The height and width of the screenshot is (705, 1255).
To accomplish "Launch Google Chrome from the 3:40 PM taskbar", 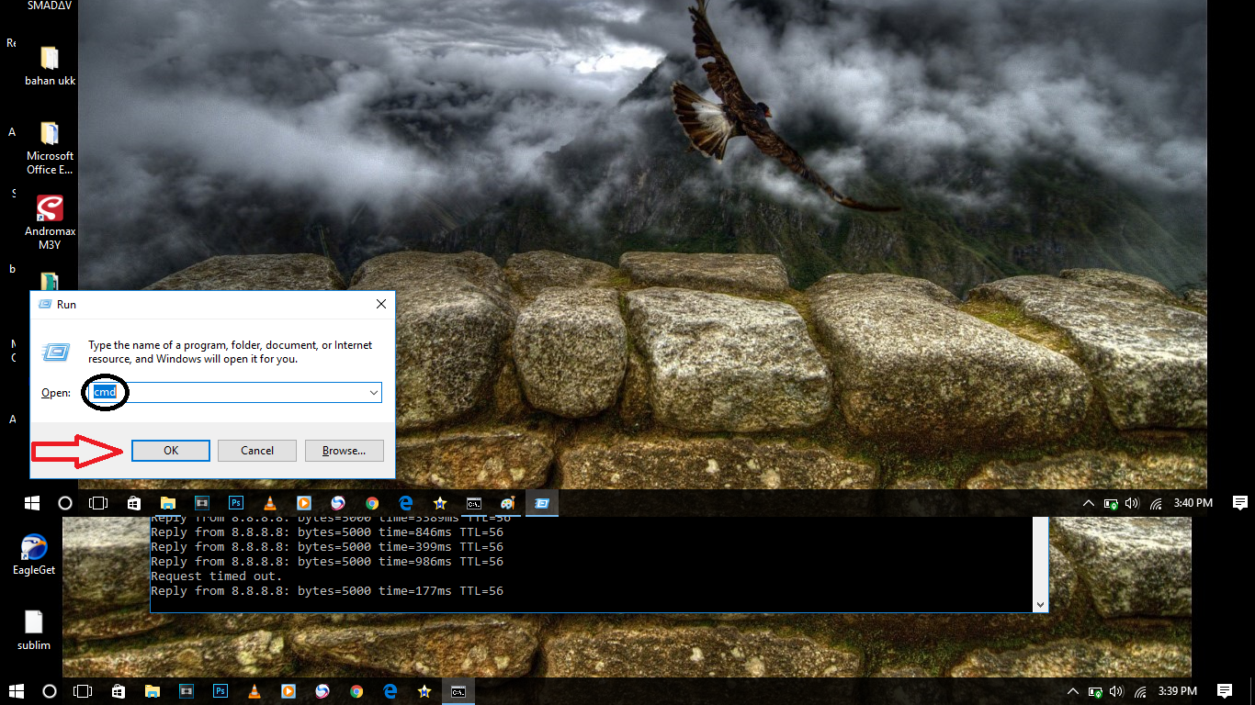I will click(372, 503).
